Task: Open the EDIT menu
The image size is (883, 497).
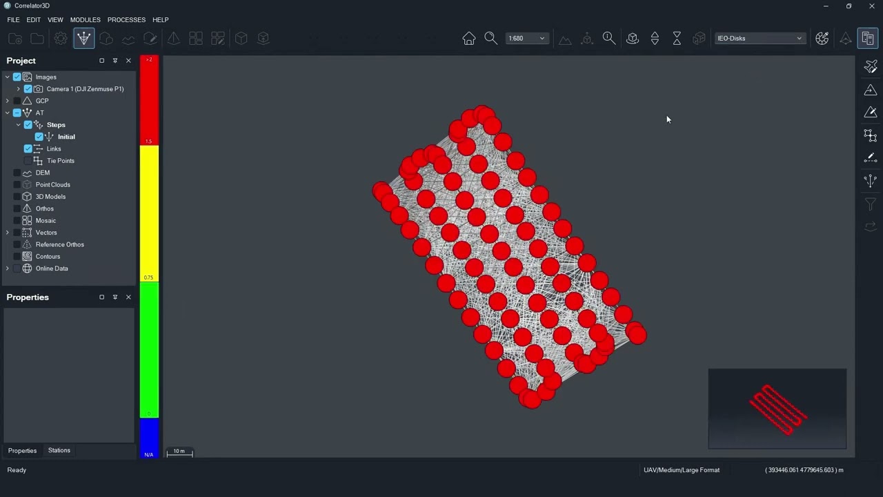Action: (x=34, y=20)
